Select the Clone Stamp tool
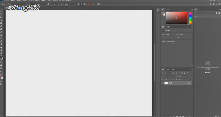Viewport: 221px width, 117px height. pos(1,35)
